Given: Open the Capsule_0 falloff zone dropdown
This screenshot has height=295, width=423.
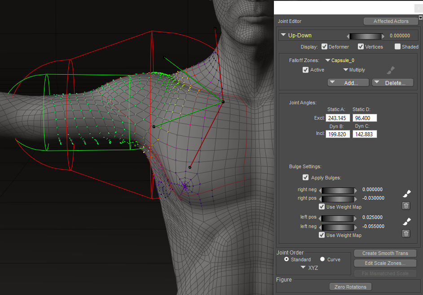Looking at the screenshot, I should 328,60.
